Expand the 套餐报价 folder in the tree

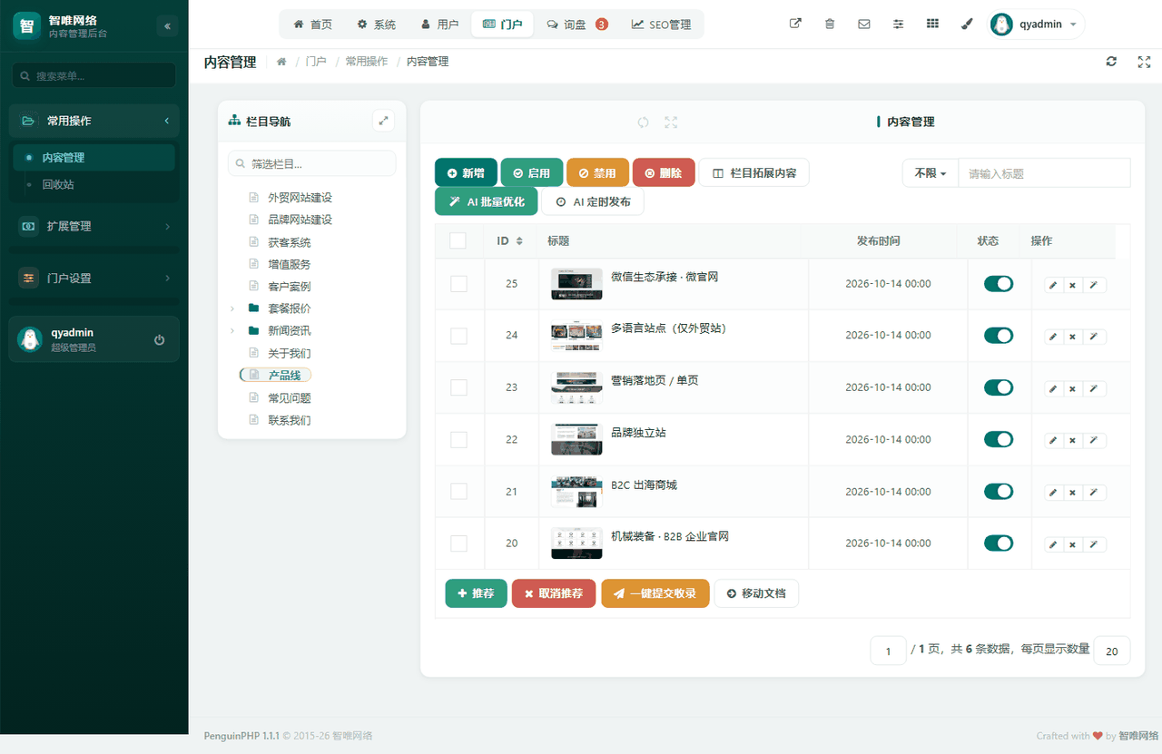pos(232,308)
